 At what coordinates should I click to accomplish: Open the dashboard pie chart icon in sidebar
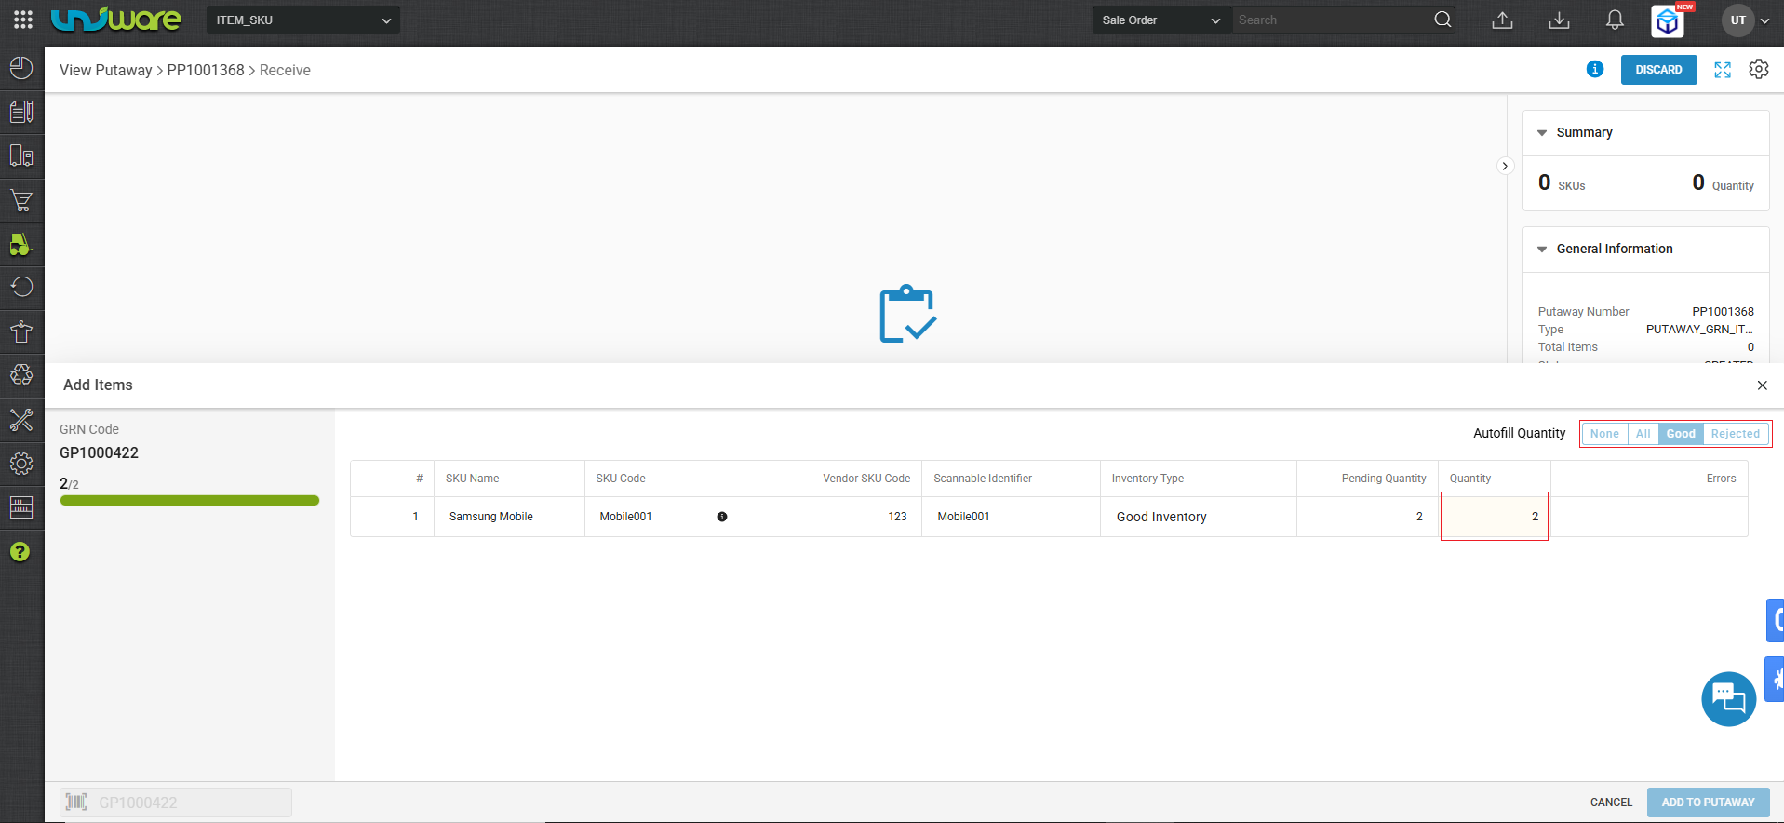click(21, 68)
